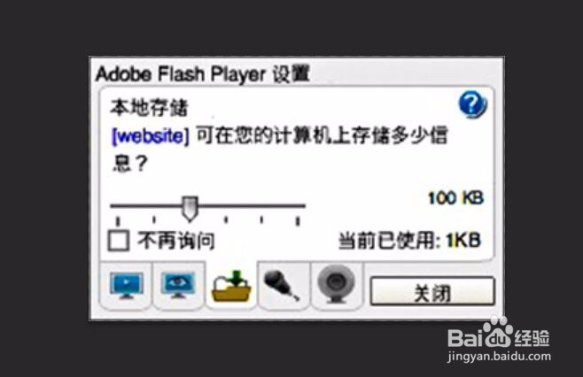Switch to the Privacy tab with eye monitor icon

tap(178, 285)
